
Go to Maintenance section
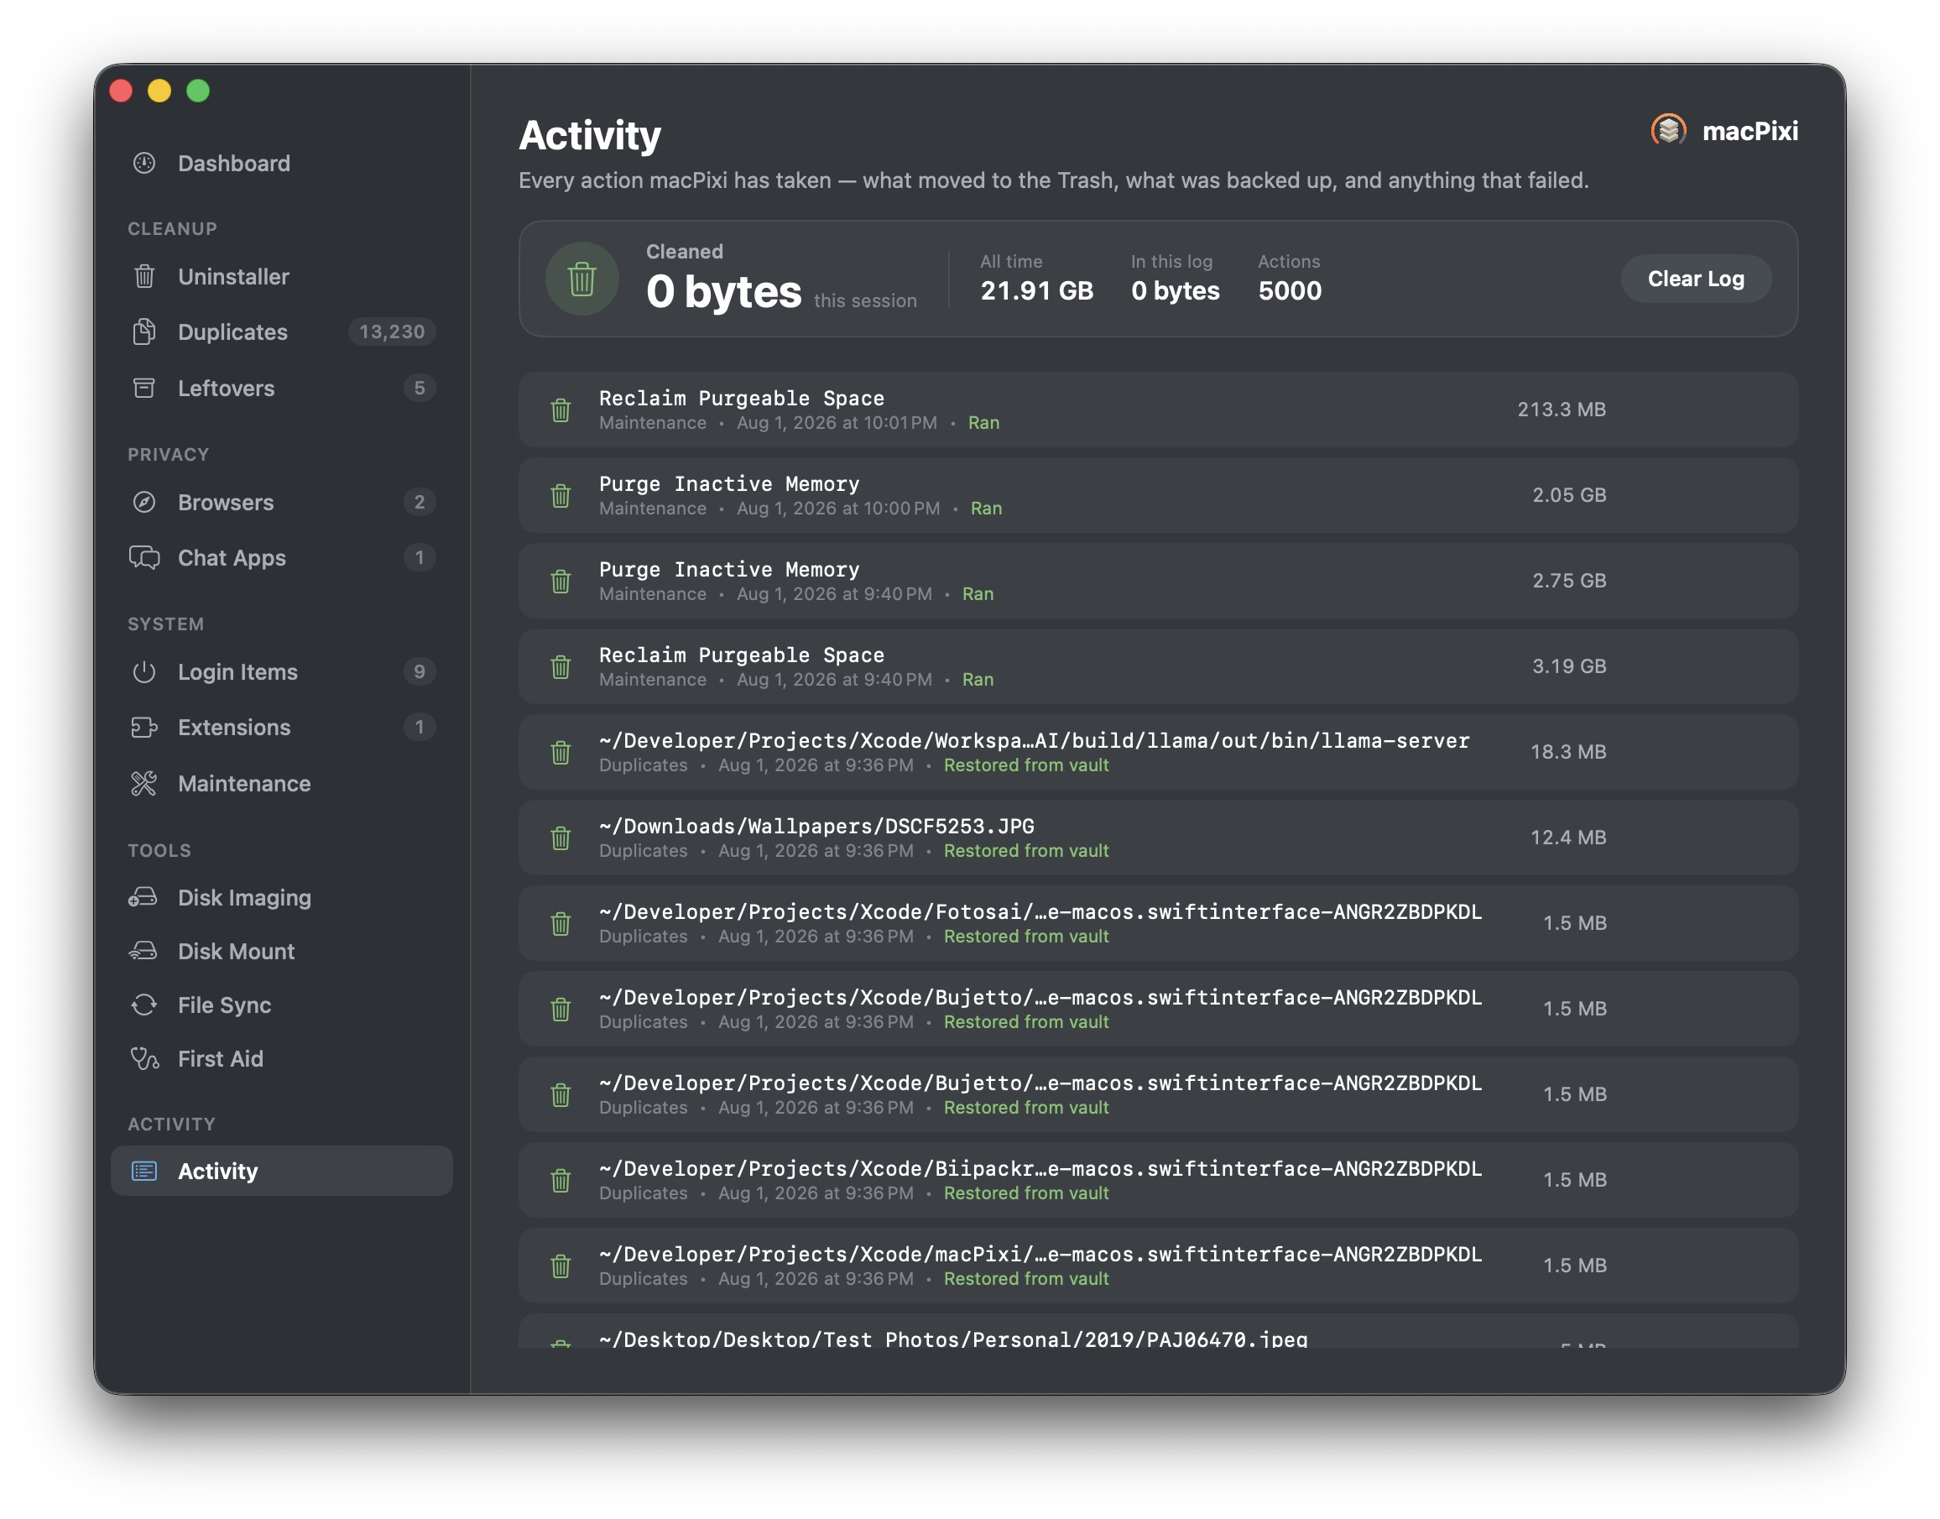[282, 784]
